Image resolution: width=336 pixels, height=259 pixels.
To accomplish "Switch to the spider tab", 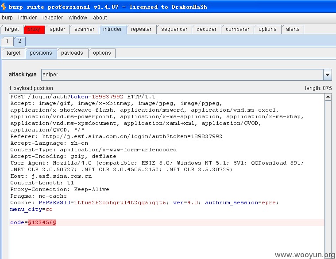I will click(57, 29).
